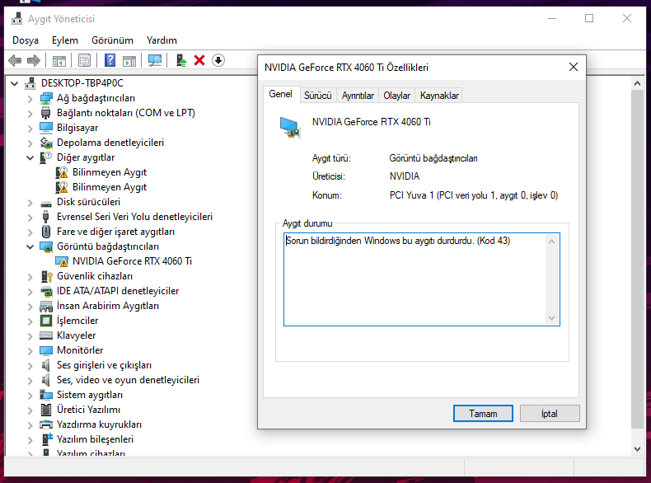This screenshot has height=483, width=651.
Task: Minimize the Aygıt Yöneticisi window
Action: pos(552,18)
